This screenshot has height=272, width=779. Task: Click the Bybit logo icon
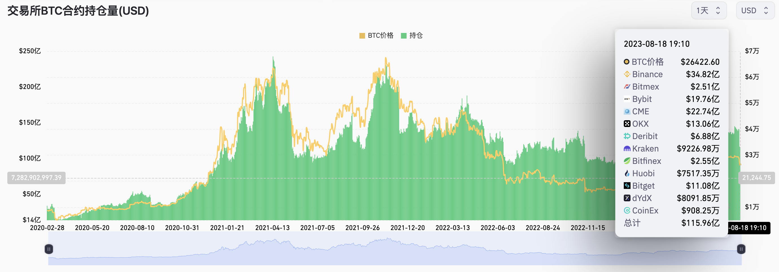click(x=627, y=99)
